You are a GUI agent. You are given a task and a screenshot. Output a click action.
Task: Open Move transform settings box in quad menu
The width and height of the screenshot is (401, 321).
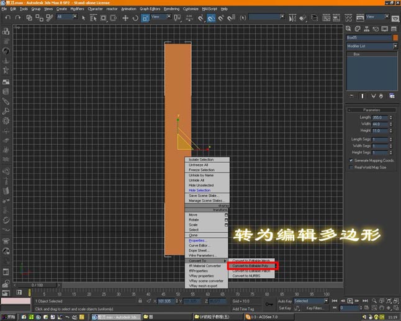click(226, 215)
